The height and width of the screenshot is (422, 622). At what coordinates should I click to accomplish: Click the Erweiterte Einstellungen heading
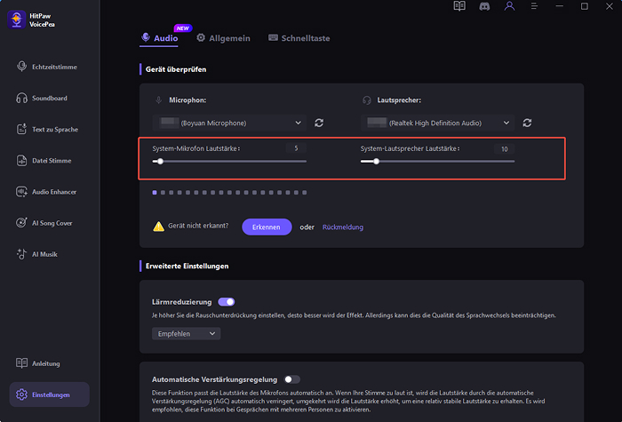tap(187, 267)
